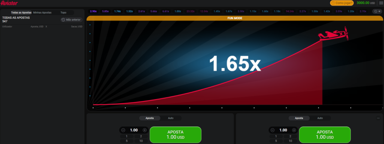
Task: Open the hamburger menu icon
Action: (x=381, y=3)
